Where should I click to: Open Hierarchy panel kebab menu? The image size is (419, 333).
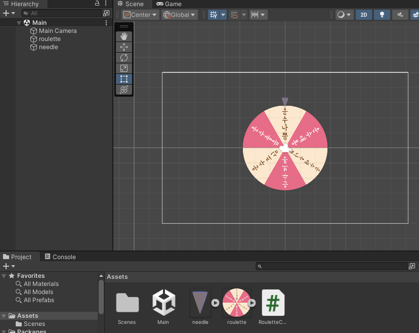tap(106, 3)
